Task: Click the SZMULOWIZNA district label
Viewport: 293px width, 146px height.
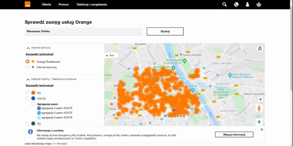Action: point(222,63)
